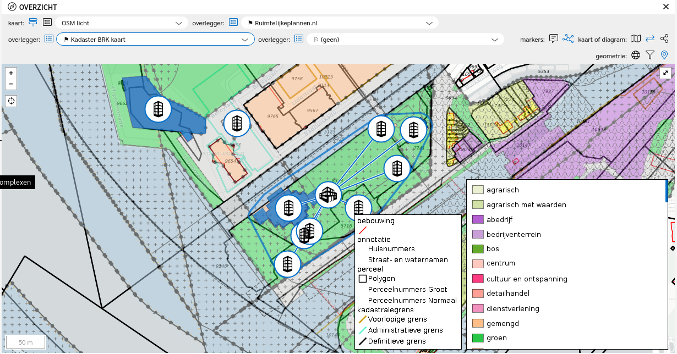Click the marker cluster network icon
The image size is (677, 354).
(567, 39)
